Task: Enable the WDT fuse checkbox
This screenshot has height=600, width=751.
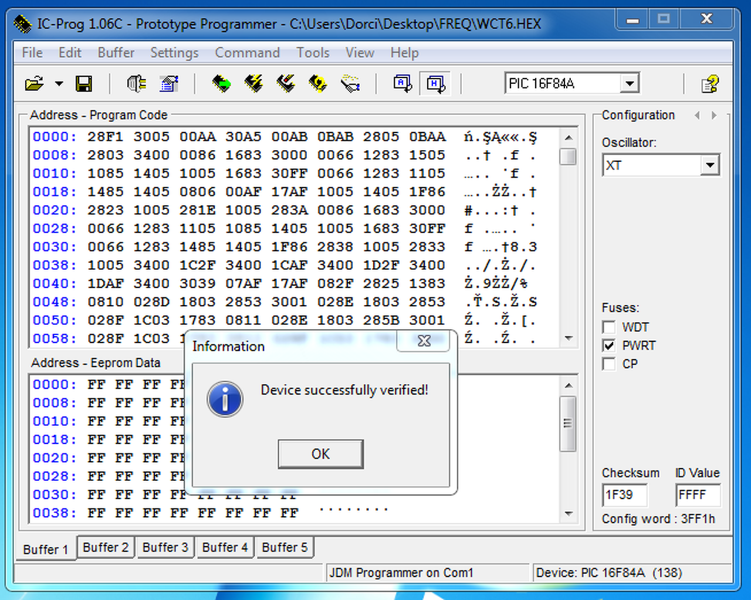Action: click(x=609, y=327)
